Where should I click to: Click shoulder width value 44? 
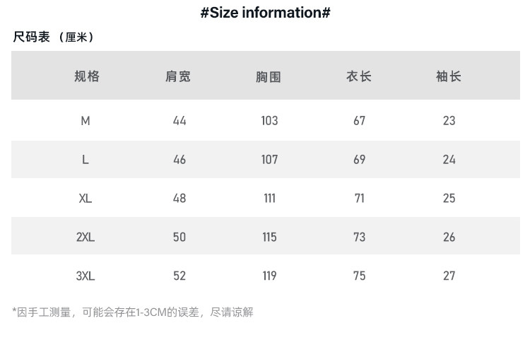coord(179,121)
